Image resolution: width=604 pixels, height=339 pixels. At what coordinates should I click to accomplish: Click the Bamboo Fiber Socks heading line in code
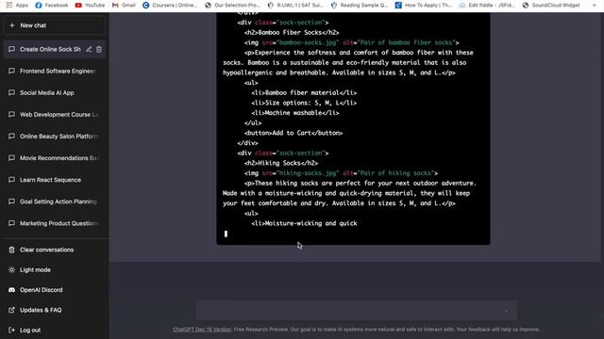[x=292, y=32]
